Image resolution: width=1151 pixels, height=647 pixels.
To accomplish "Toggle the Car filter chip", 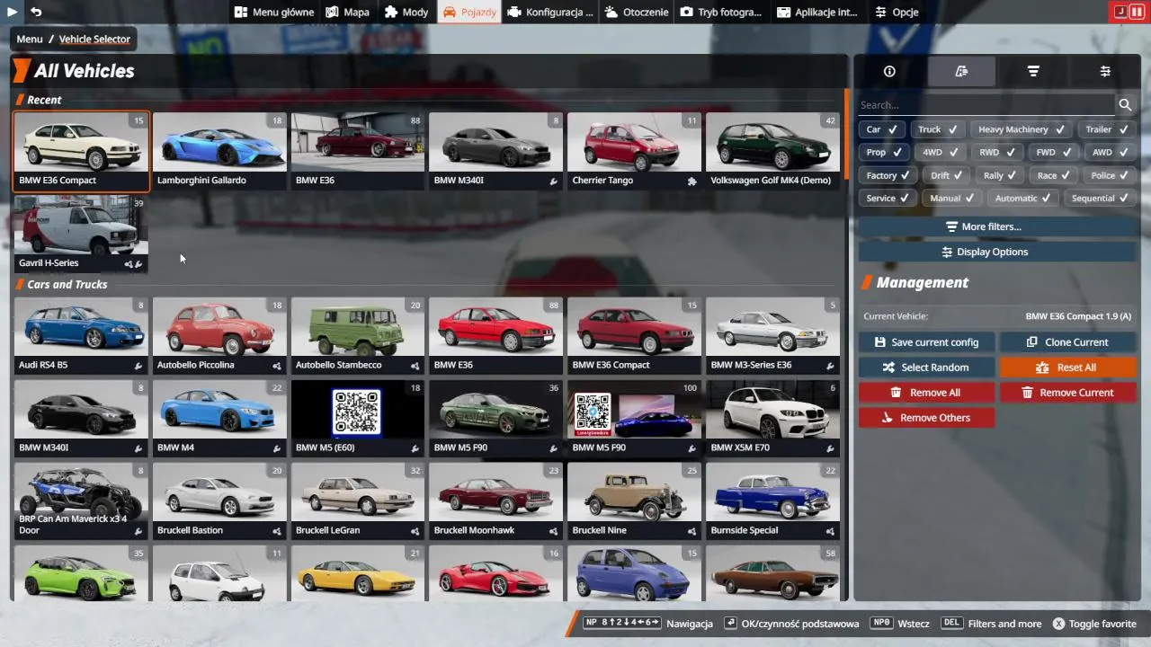I will click(x=882, y=129).
